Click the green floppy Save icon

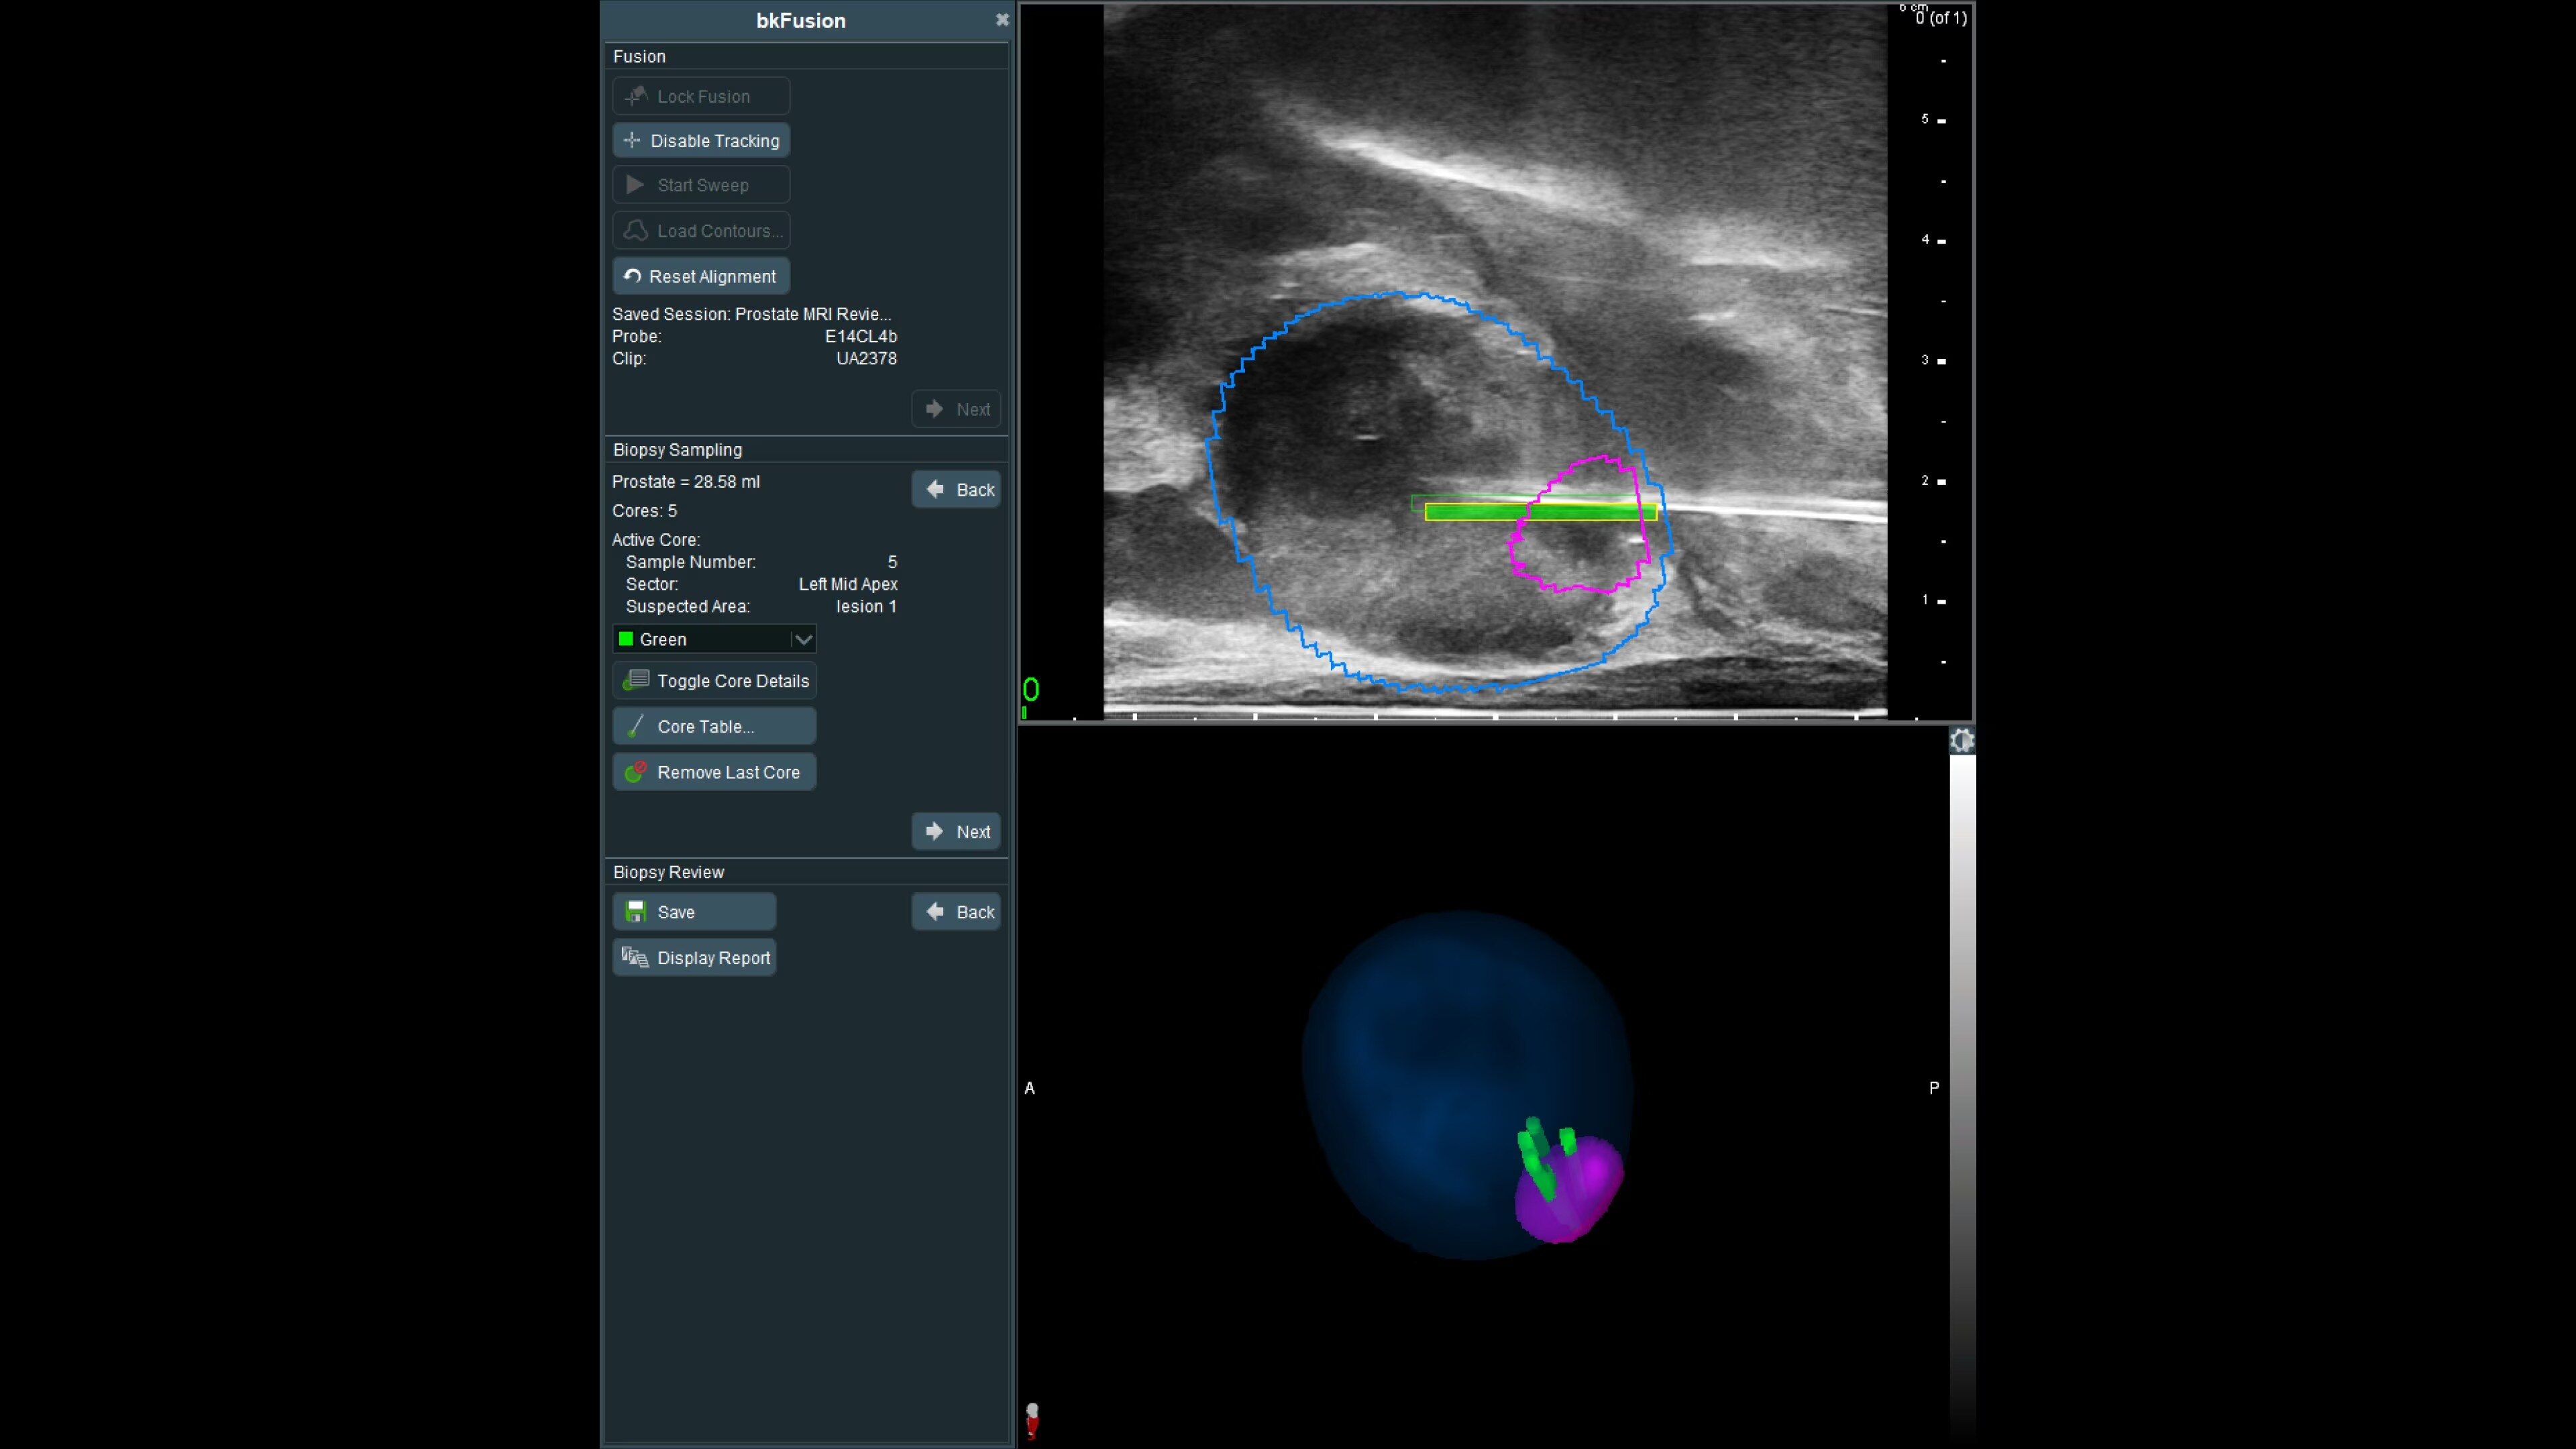point(635,912)
